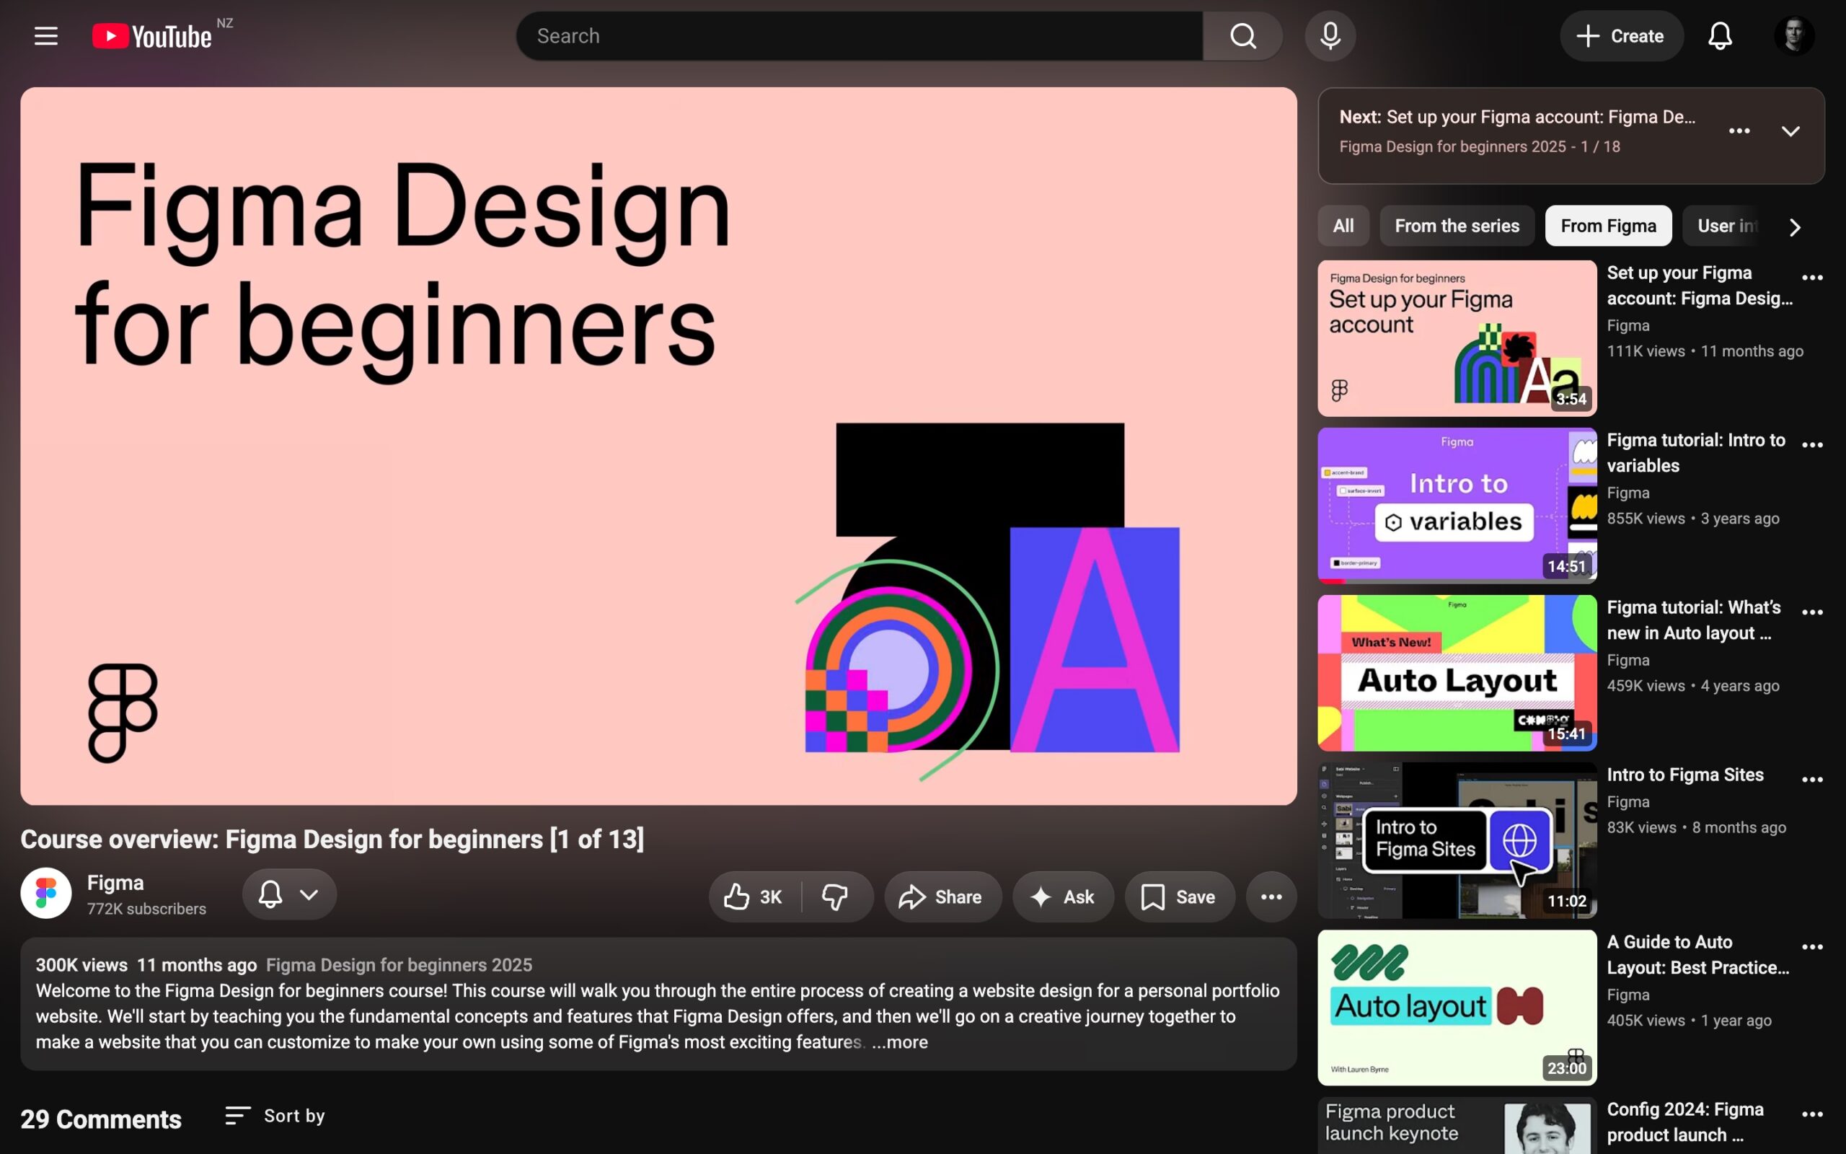
Task: Open A Guide to Auto Layout thumbnail
Action: click(1457, 1008)
